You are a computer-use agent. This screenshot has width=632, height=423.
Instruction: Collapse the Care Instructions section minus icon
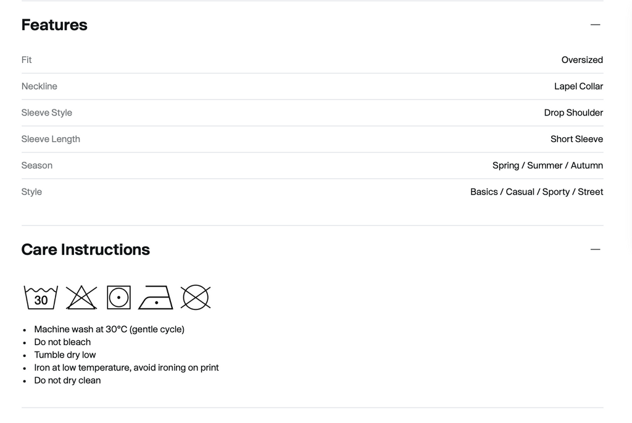pyautogui.click(x=596, y=249)
